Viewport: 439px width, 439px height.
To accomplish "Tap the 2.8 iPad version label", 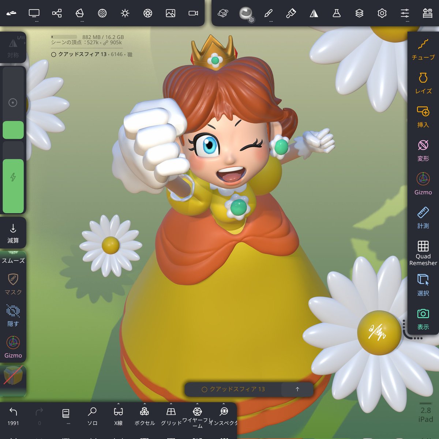I will pyautogui.click(x=426, y=415).
